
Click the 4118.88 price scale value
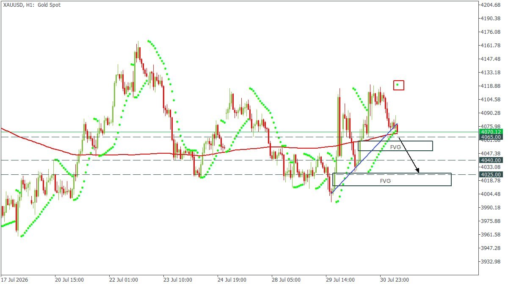[x=491, y=86]
